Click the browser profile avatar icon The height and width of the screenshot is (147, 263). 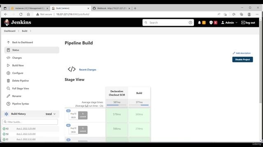point(249,14)
